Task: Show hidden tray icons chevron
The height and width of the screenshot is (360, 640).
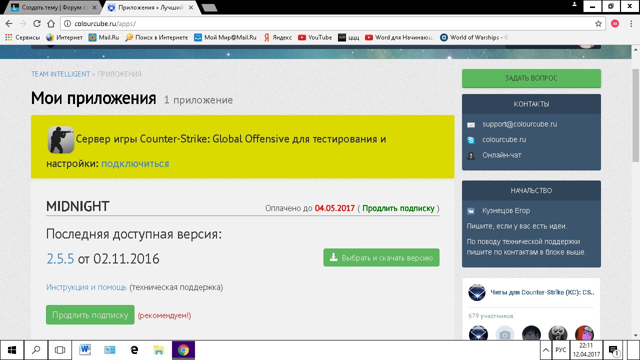Action: tap(545, 350)
